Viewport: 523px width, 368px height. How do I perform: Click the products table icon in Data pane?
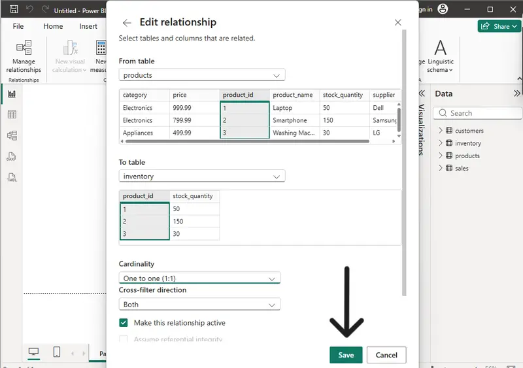coord(449,156)
